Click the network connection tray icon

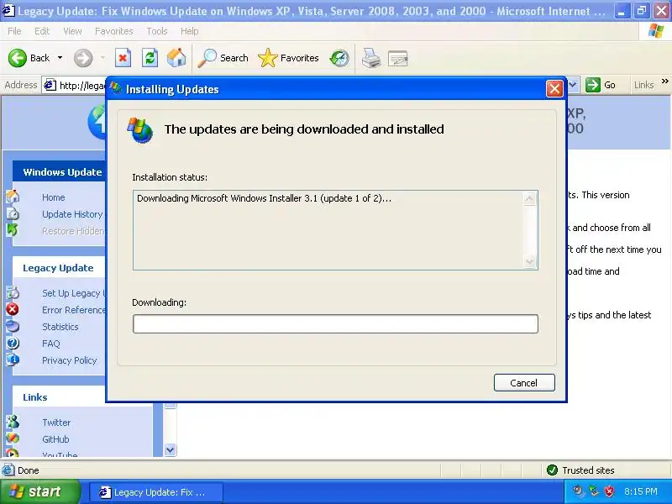pos(594,491)
